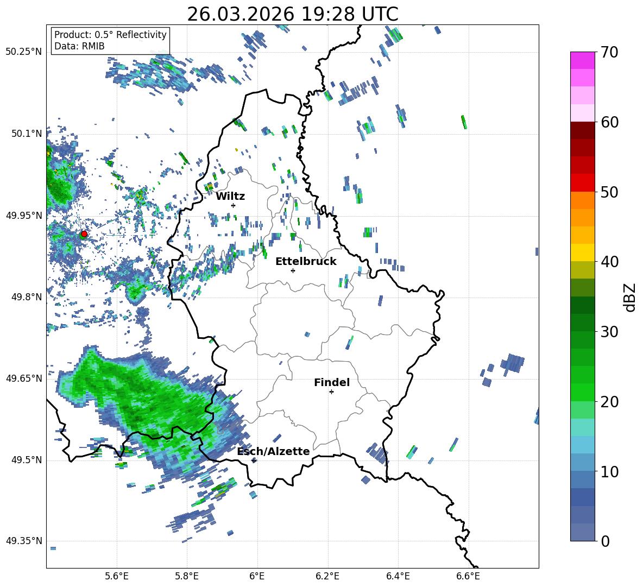This screenshot has height=587, width=643.
Task: Click the 6.4°E longitude label
Action: pyautogui.click(x=398, y=576)
